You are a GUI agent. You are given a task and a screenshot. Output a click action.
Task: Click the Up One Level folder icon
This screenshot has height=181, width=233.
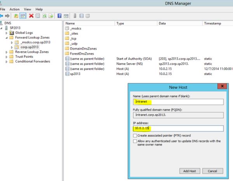(x=16, y=16)
